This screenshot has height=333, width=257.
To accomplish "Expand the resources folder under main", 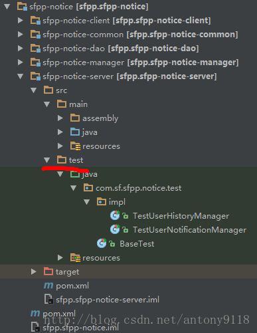I will pyautogui.click(x=60, y=146).
